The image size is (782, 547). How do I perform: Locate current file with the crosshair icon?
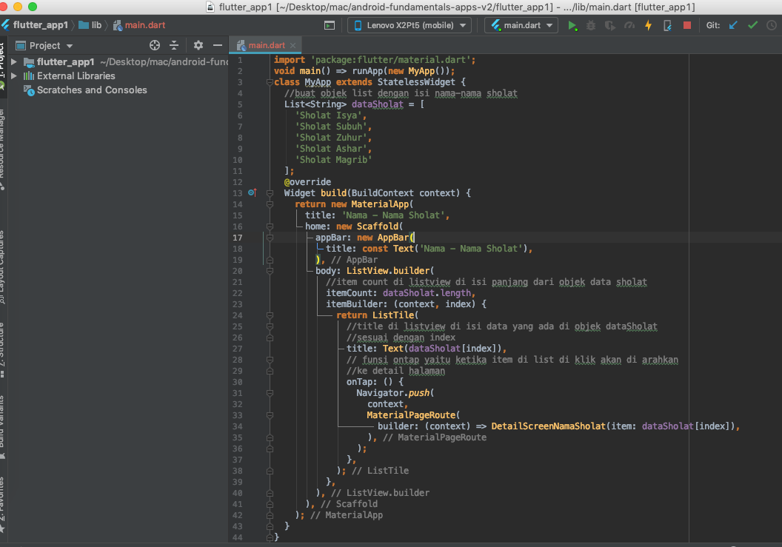coord(155,45)
